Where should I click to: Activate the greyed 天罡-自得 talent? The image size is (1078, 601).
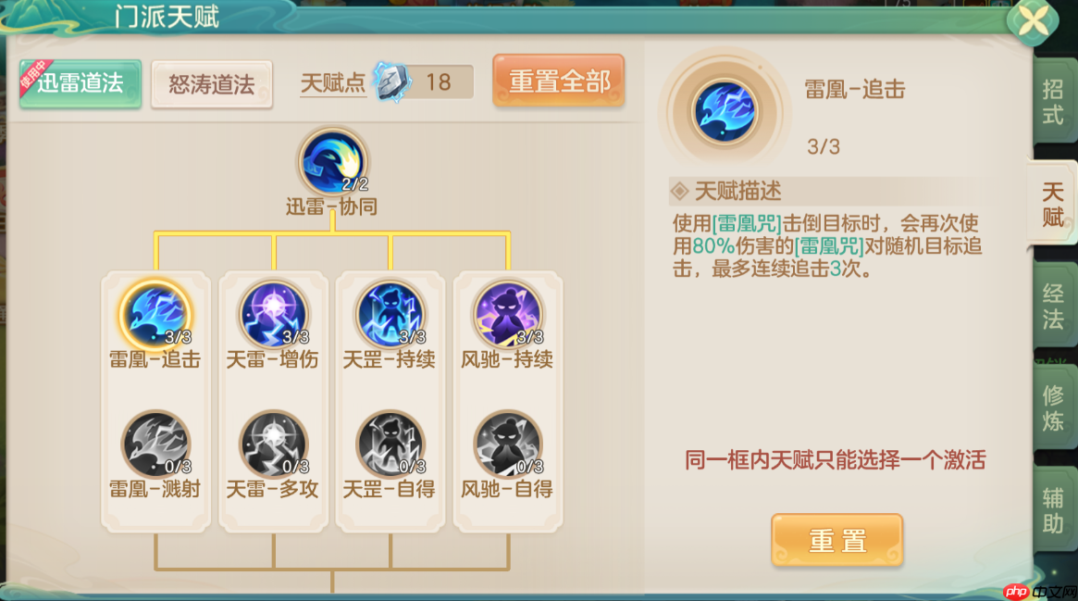390,444
